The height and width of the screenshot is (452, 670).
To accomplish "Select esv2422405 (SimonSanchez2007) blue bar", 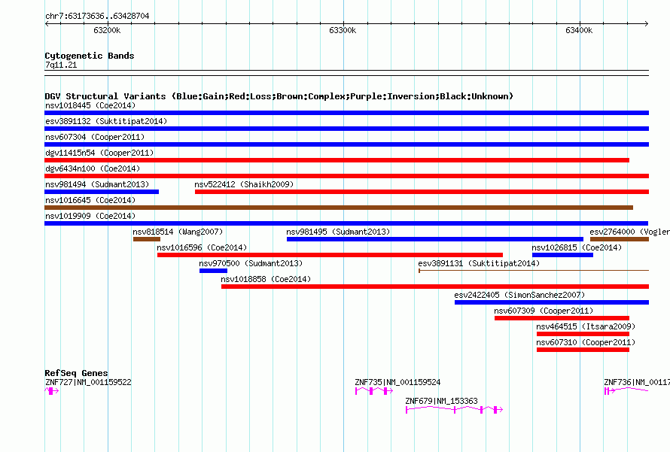I will 552,302.
